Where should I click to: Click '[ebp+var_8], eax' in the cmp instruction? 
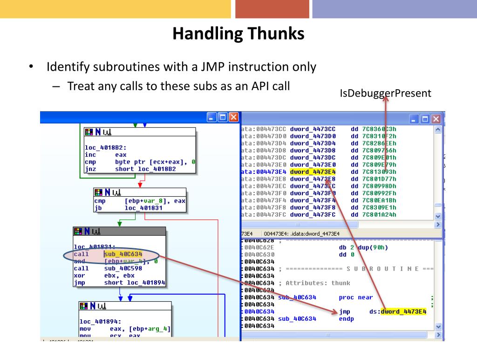tap(155, 201)
